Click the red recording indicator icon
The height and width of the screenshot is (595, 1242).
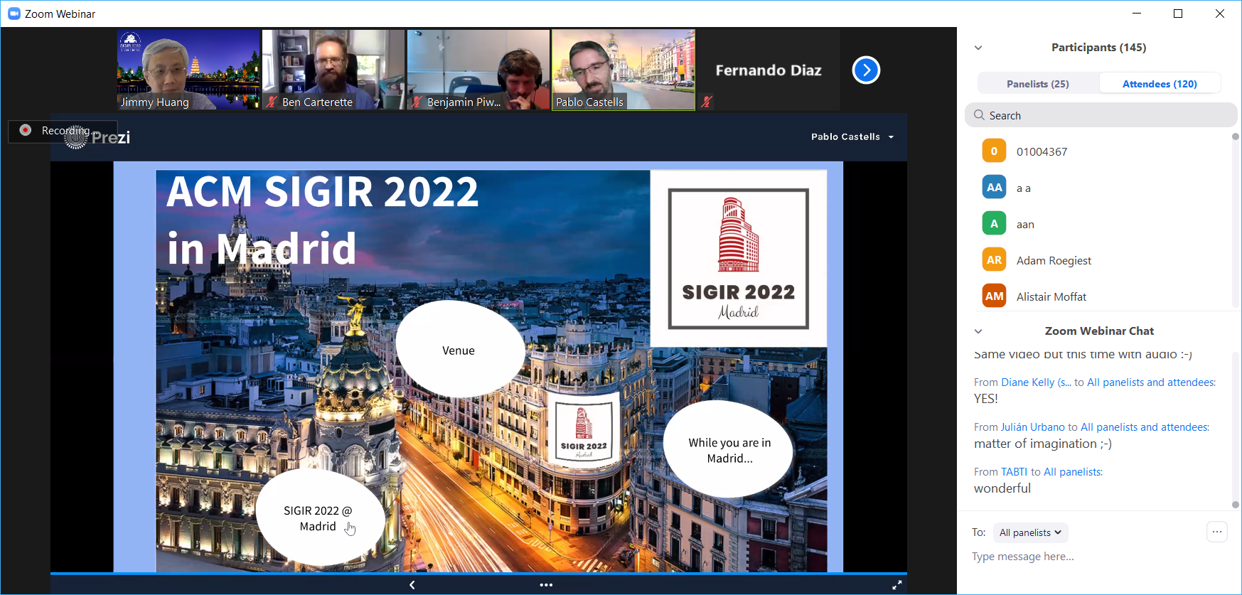tap(26, 130)
